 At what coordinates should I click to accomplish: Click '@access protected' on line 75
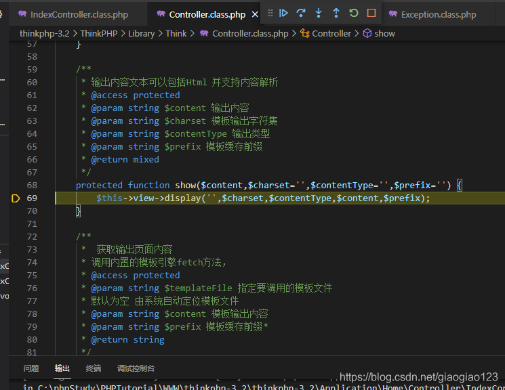[x=136, y=276]
